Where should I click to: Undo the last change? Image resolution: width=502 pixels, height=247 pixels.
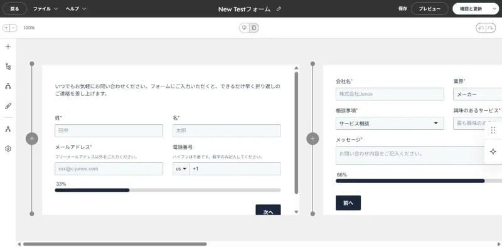click(x=481, y=28)
